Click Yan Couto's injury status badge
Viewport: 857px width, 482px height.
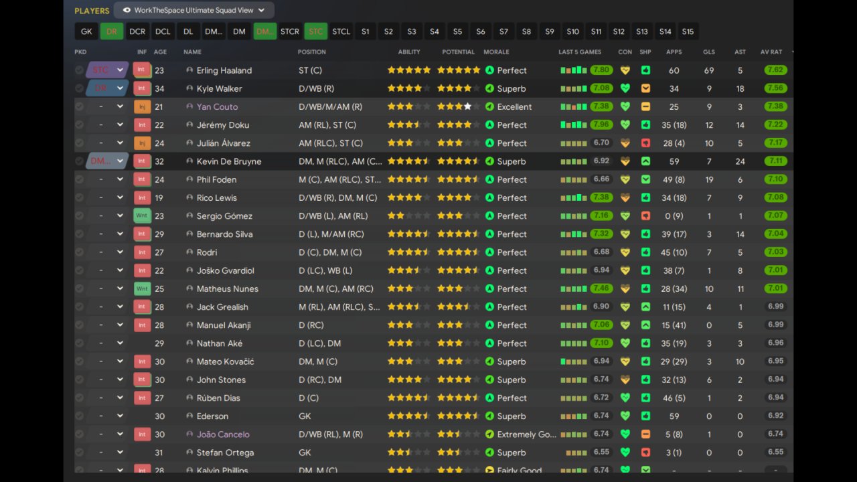[142, 106]
